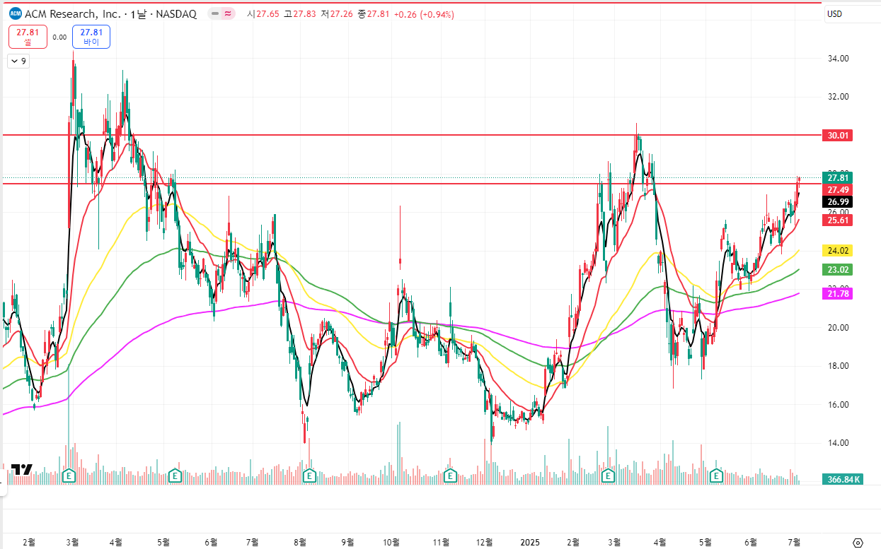
Task: Click the 366.84K volume label
Action: click(843, 480)
